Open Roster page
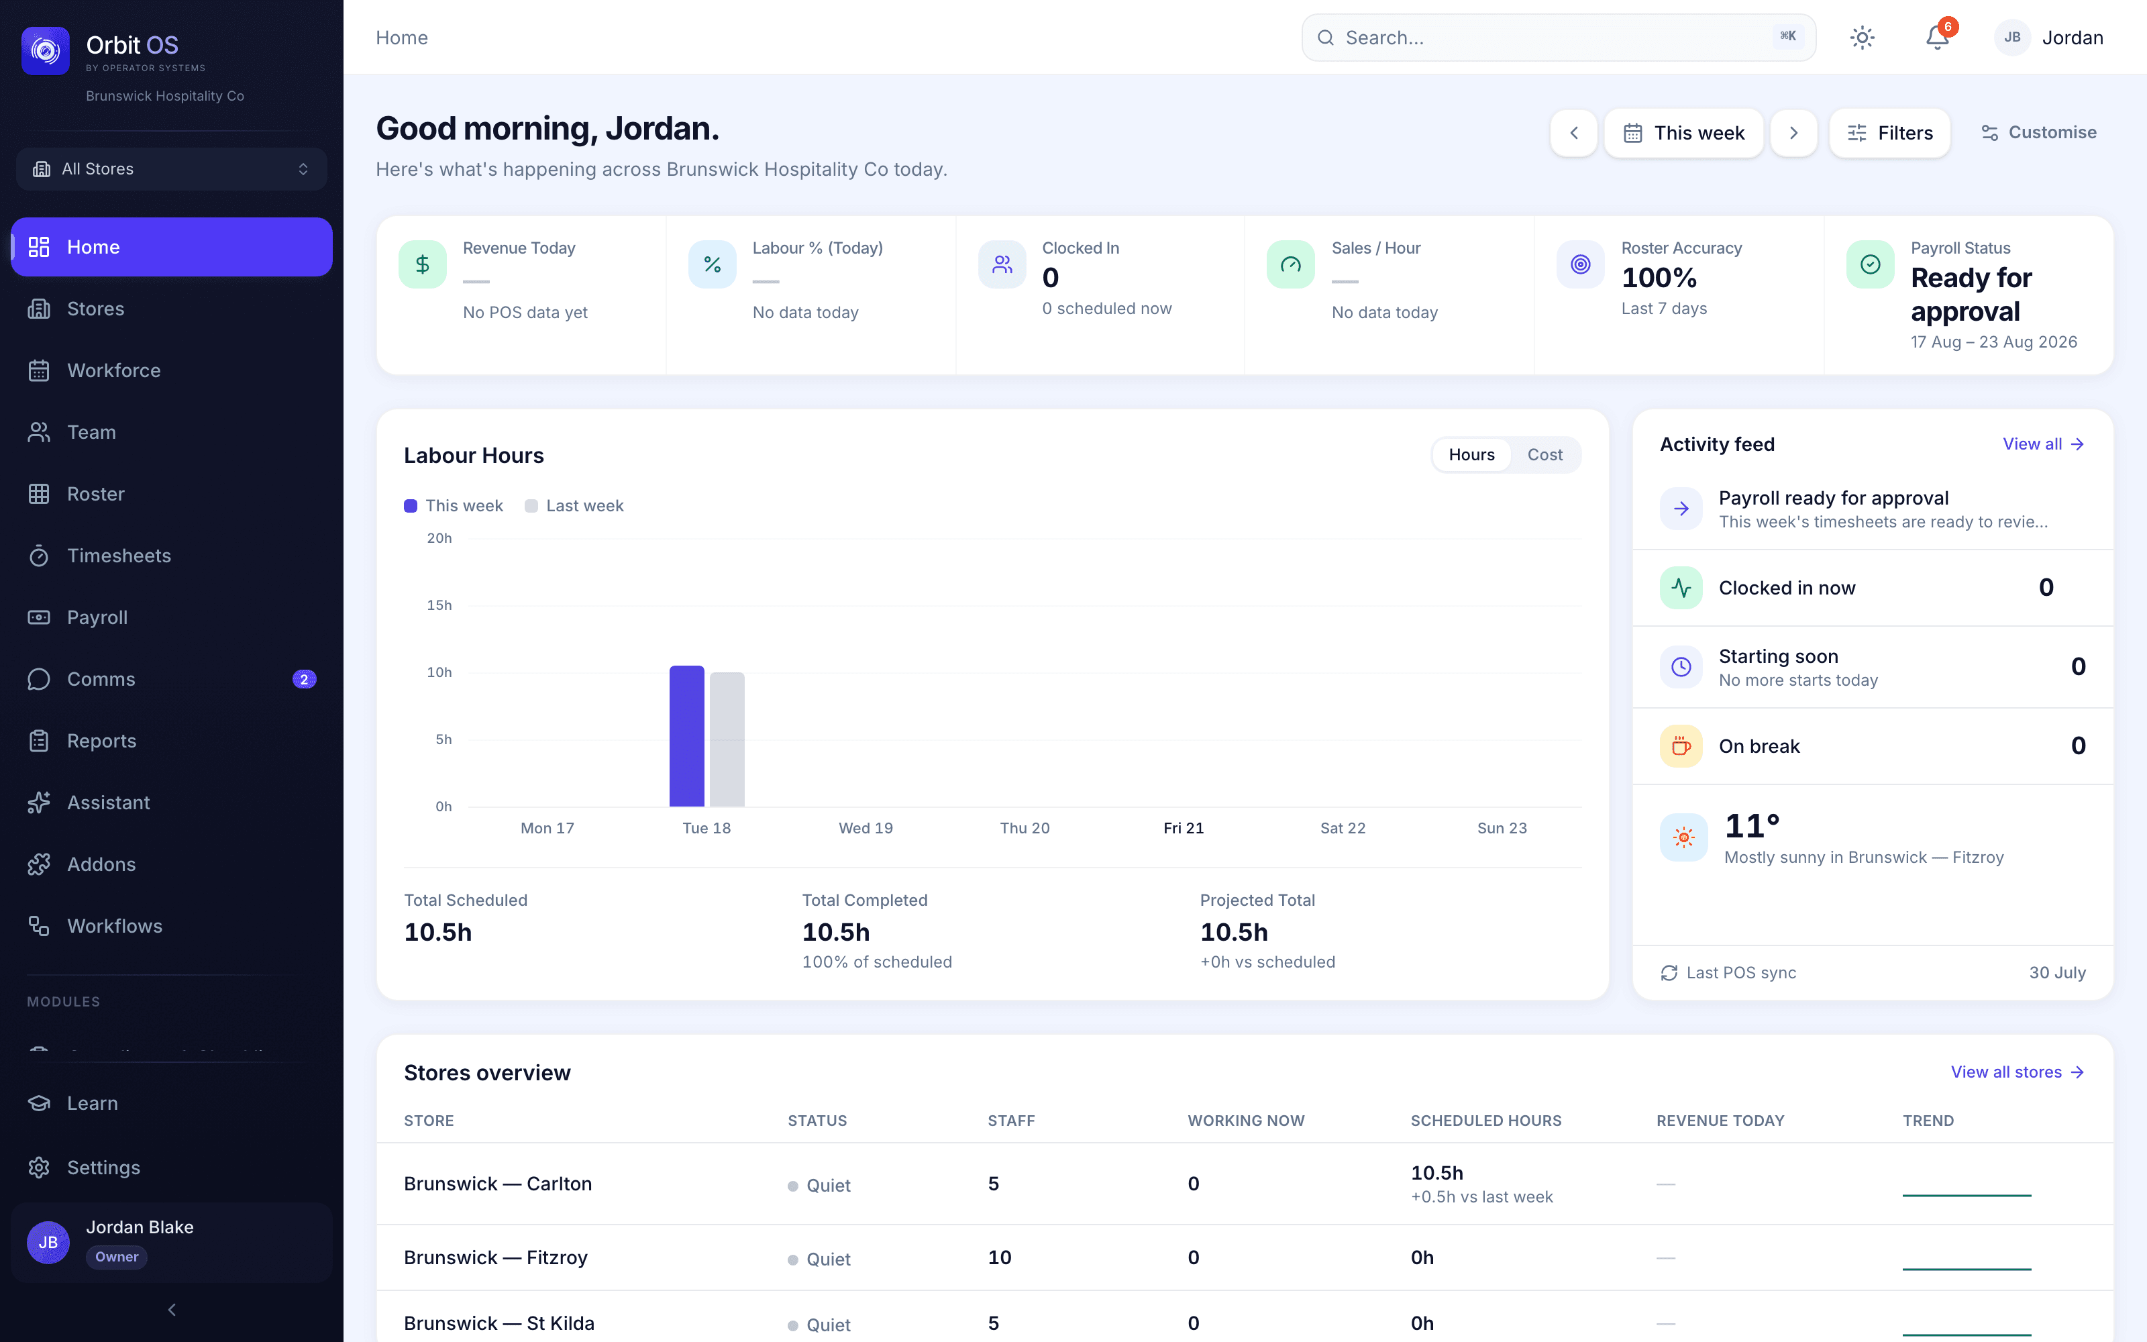This screenshot has height=1342, width=2147. pos(171,493)
